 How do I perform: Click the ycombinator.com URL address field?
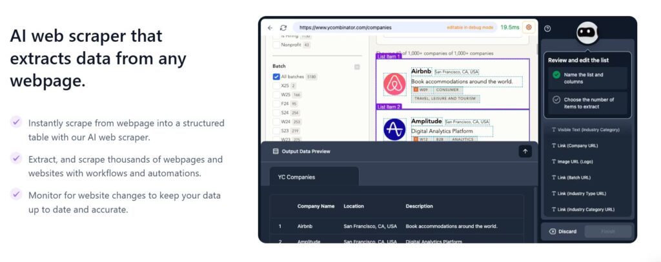click(368, 28)
